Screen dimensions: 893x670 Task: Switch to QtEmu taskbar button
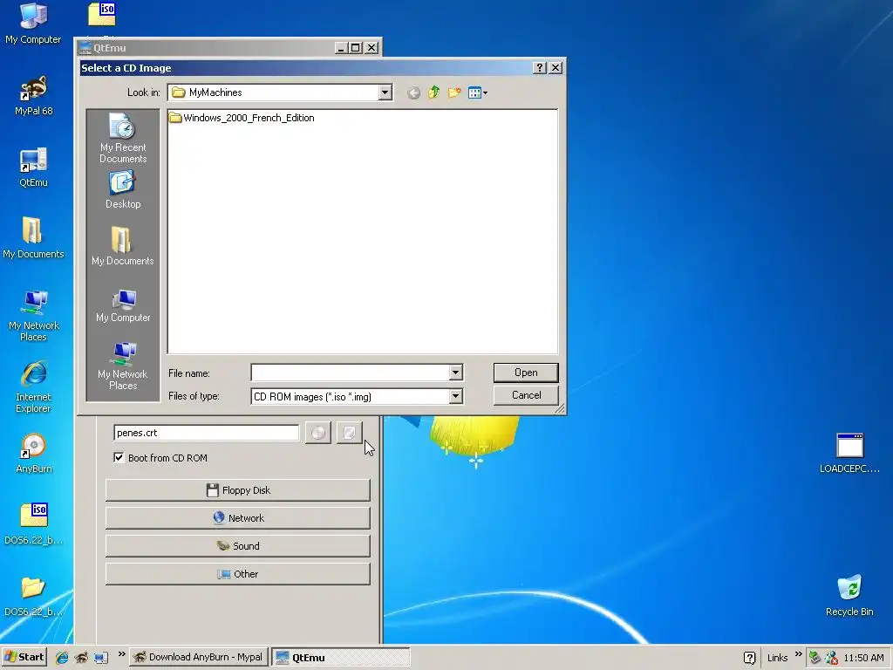(341, 657)
